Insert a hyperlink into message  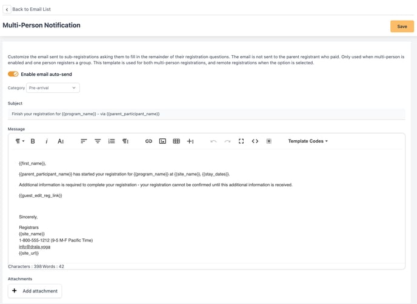(148, 141)
